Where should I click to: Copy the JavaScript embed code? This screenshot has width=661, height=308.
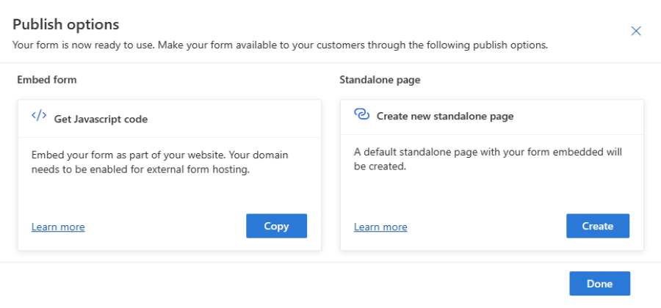[x=276, y=226]
